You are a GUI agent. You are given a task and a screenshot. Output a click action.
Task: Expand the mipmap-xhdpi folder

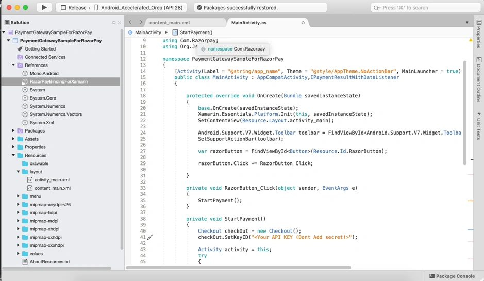tap(19, 229)
